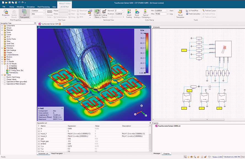
Task: Enable Fields on Plane view
Action: tap(97, 14)
